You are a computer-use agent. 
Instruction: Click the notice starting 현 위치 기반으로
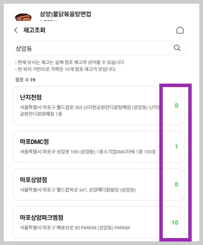click(x=66, y=69)
